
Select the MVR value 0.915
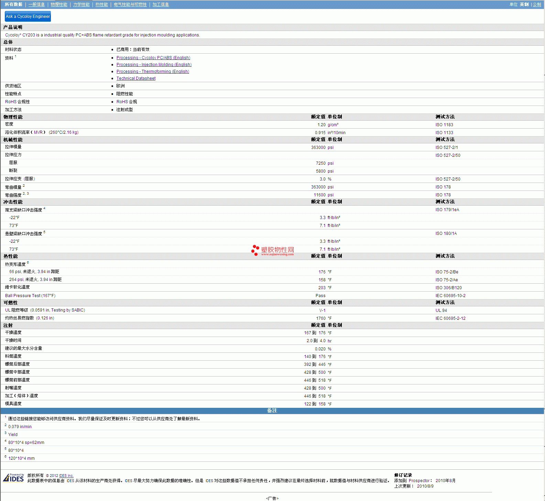pyautogui.click(x=320, y=133)
